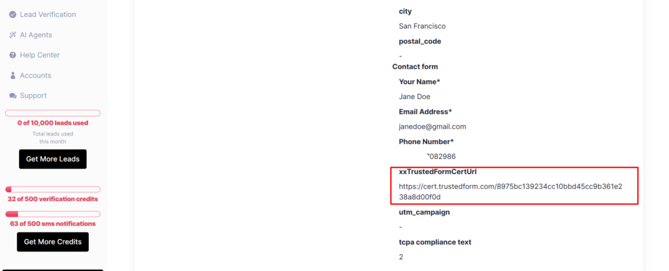
Task: Open the Support page label
Action: tap(33, 96)
